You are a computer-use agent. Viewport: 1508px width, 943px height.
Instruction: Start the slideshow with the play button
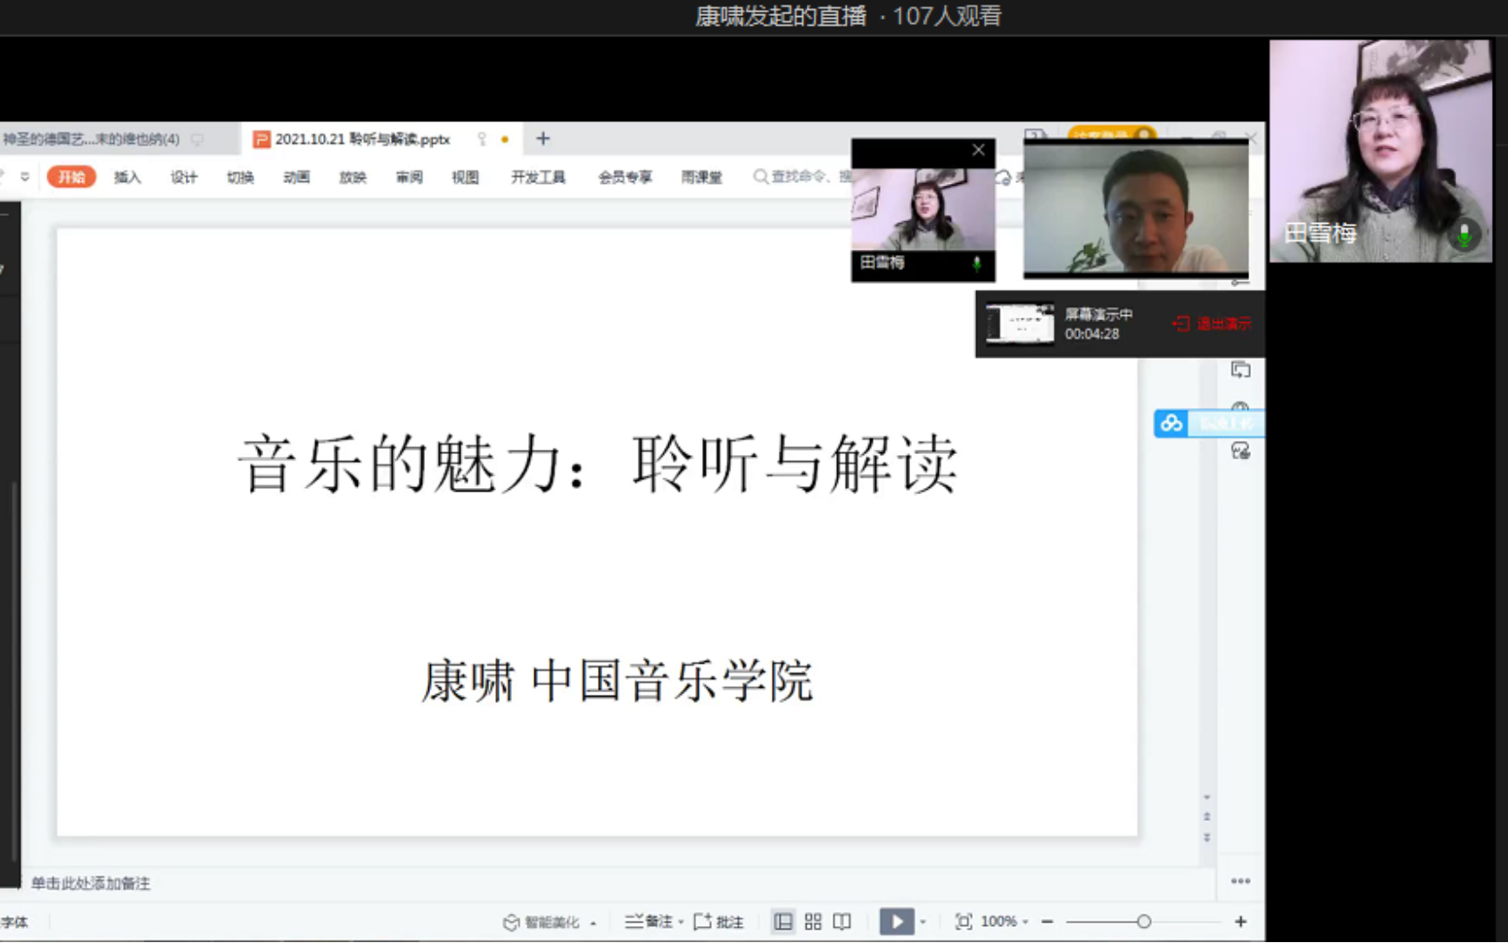(x=896, y=922)
